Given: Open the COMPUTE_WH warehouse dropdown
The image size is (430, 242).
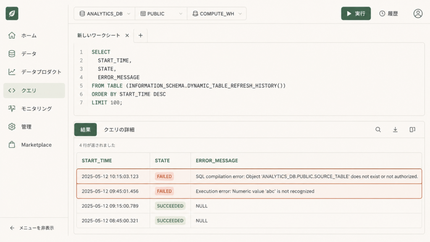Looking at the screenshot, I should pos(217,14).
